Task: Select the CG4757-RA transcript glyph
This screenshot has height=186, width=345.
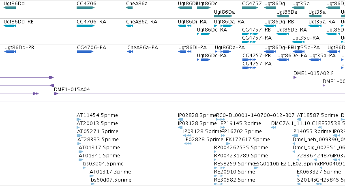Action: point(249,42)
